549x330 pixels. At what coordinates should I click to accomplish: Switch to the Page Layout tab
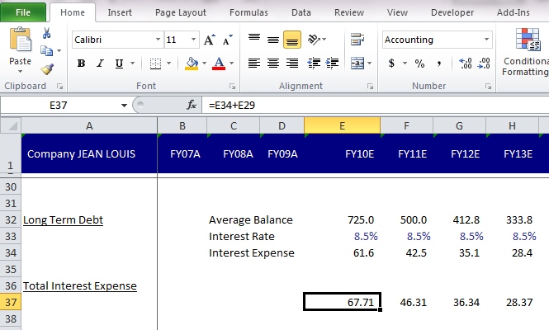(181, 12)
